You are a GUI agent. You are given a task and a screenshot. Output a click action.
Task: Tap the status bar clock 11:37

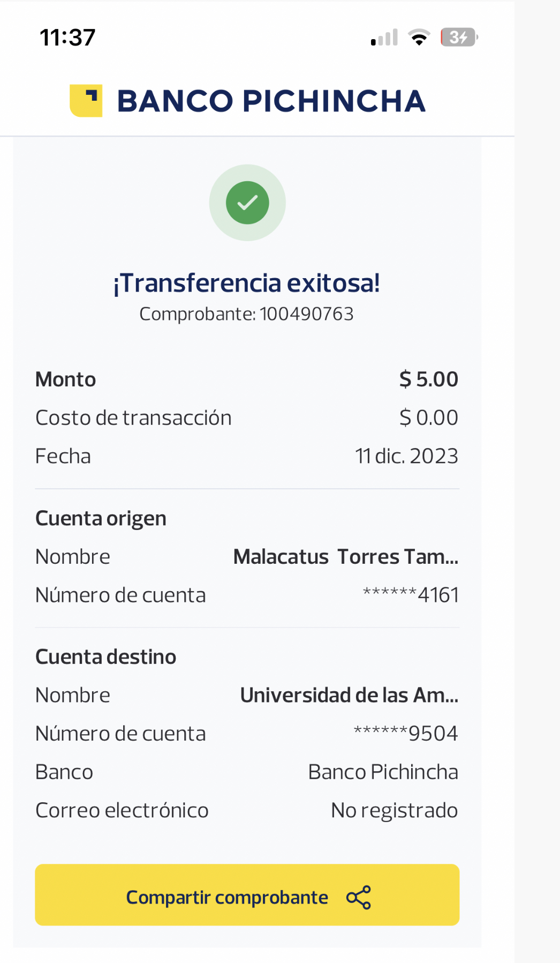67,38
